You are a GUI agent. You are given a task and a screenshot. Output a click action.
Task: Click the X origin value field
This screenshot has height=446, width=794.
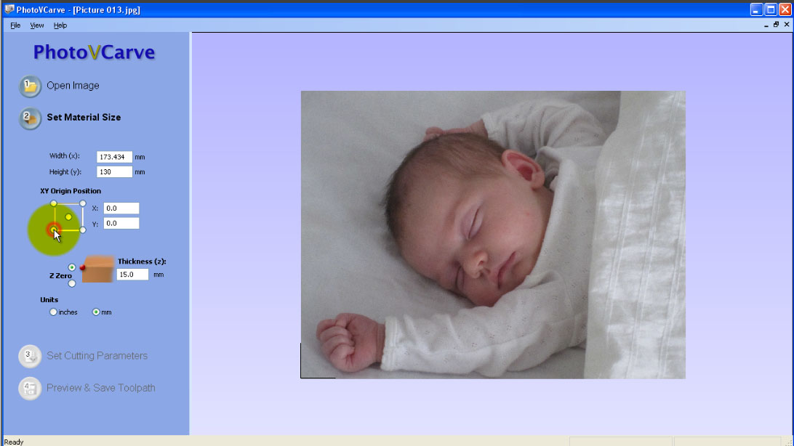coord(121,208)
